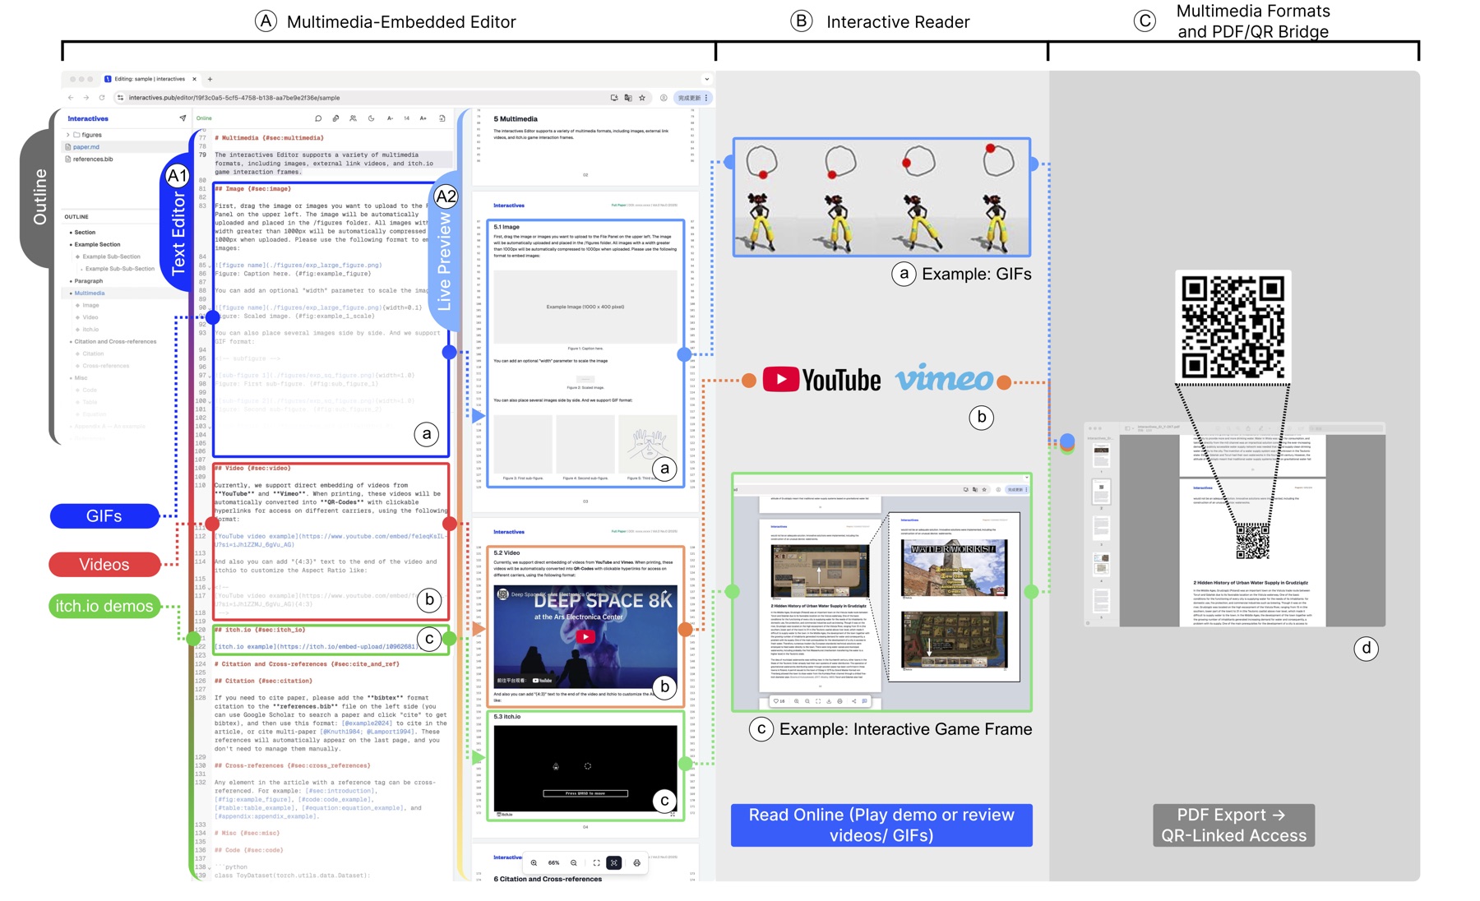Open a new browser tab with plus

tap(210, 79)
